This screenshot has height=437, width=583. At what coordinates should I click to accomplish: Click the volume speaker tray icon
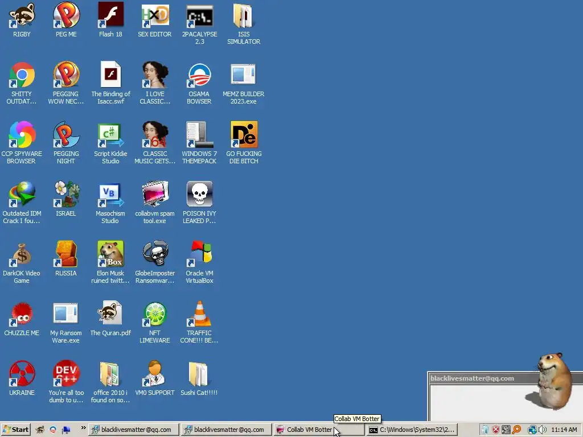click(x=542, y=430)
